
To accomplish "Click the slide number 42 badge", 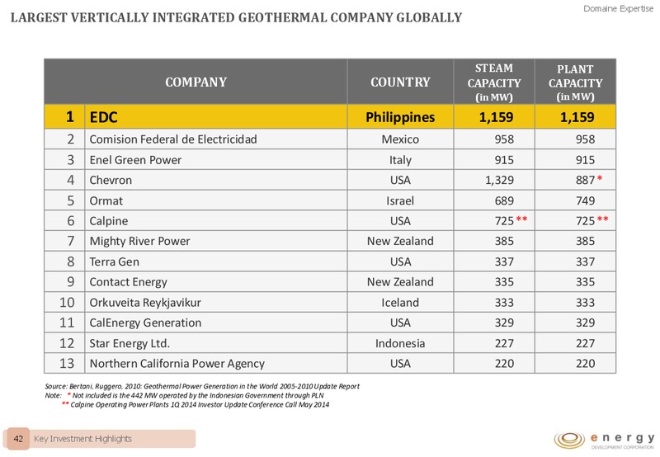I will (17, 439).
